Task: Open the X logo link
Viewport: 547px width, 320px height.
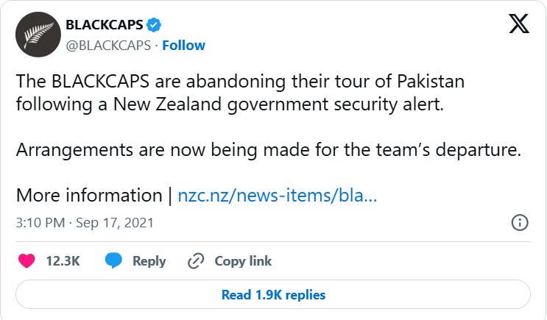Action: pyautogui.click(x=518, y=26)
